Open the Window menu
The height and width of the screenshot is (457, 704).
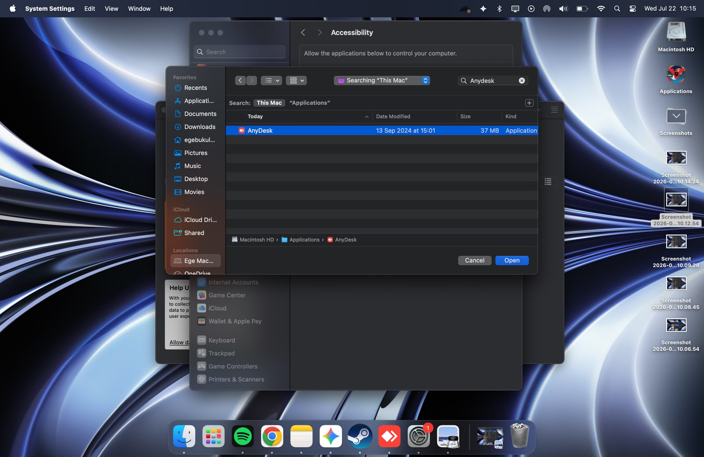coord(139,8)
